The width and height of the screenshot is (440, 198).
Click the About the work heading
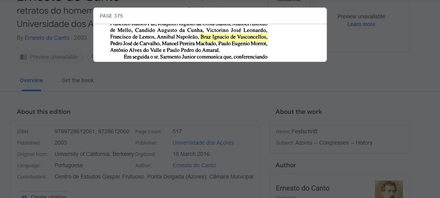pyautogui.click(x=299, y=111)
